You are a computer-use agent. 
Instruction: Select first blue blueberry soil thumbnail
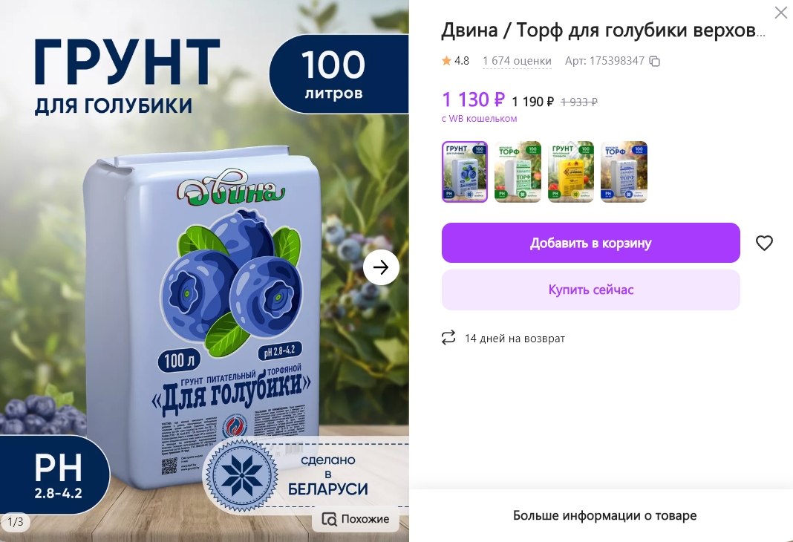tap(465, 172)
